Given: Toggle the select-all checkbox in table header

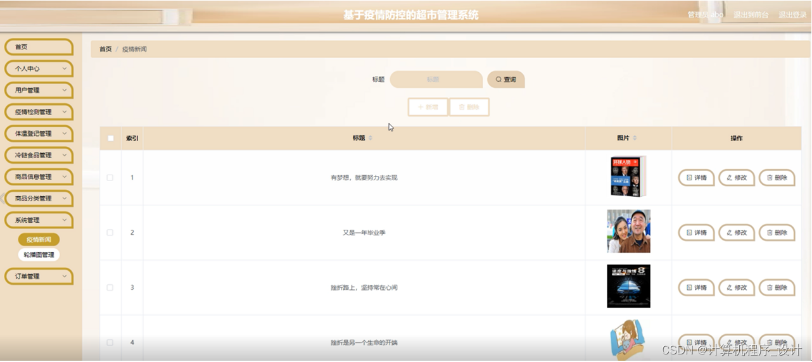Looking at the screenshot, I should pos(110,138).
